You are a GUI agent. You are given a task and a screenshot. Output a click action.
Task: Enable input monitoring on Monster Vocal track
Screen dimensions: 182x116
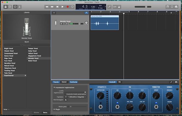click(x=67, y=24)
